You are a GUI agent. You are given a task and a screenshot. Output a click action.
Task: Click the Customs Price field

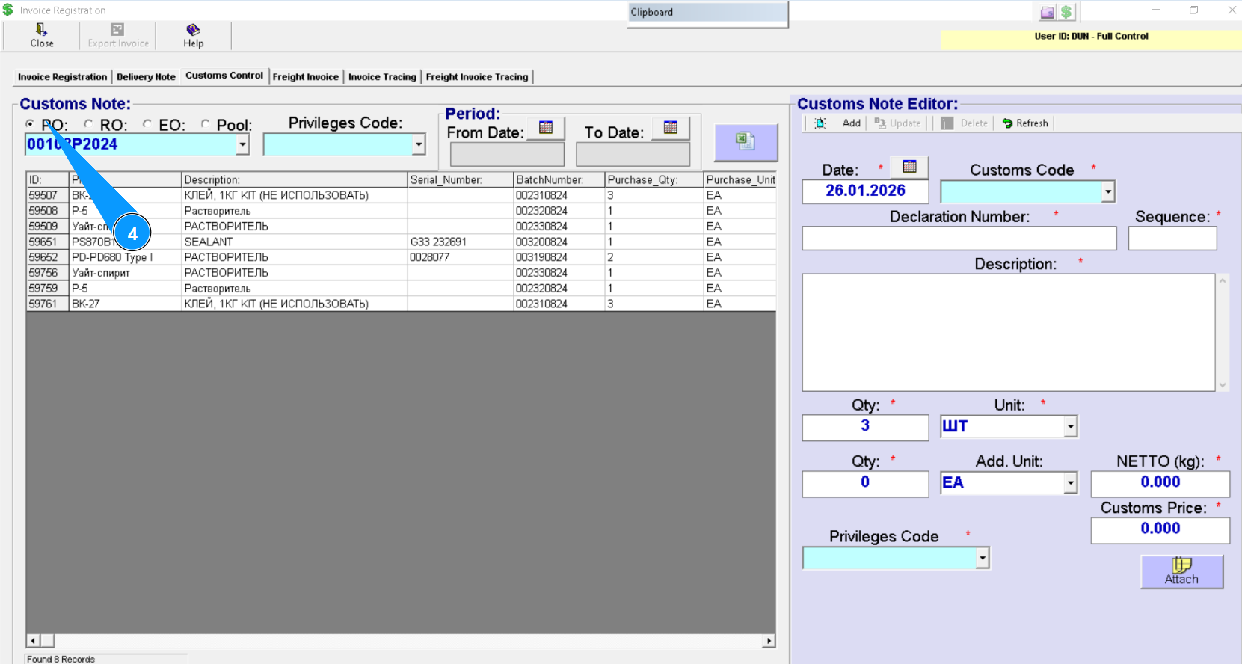pos(1160,529)
